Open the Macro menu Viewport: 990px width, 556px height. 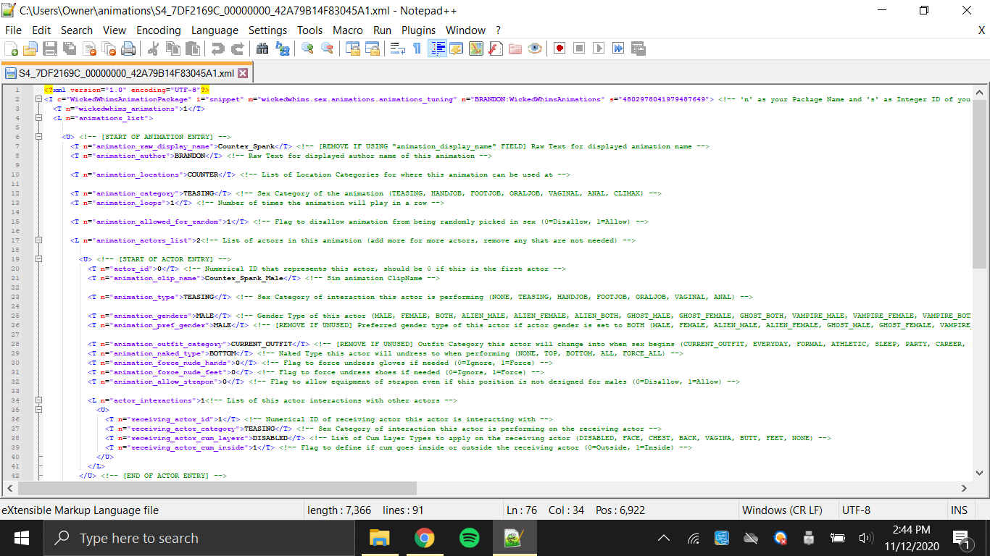click(348, 30)
